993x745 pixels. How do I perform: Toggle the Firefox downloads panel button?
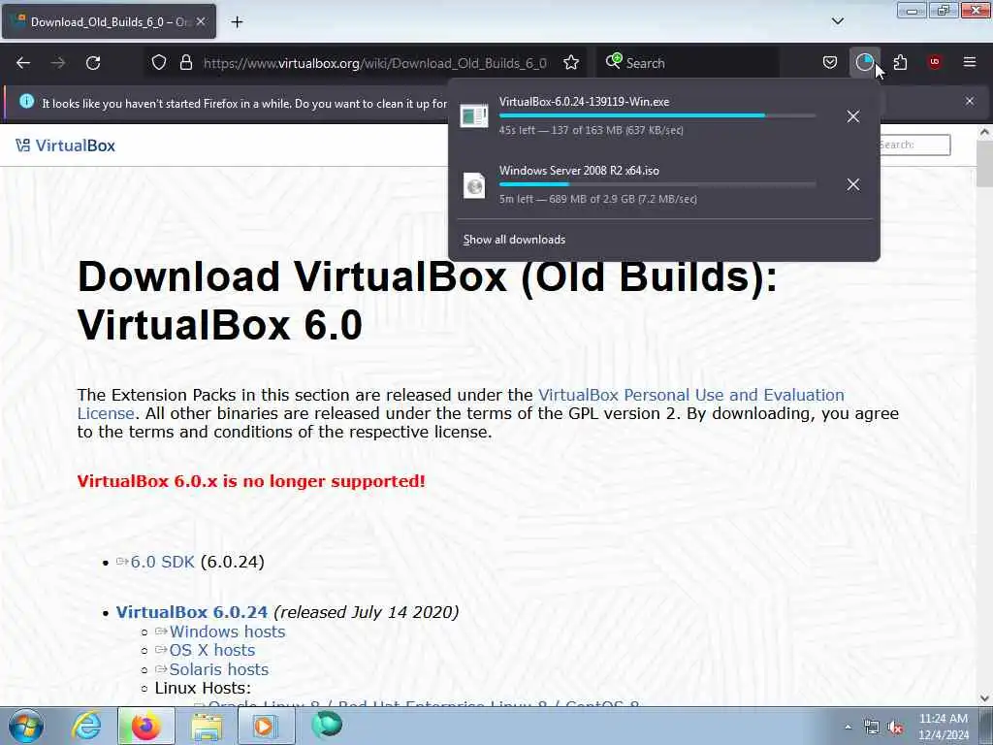pos(864,62)
